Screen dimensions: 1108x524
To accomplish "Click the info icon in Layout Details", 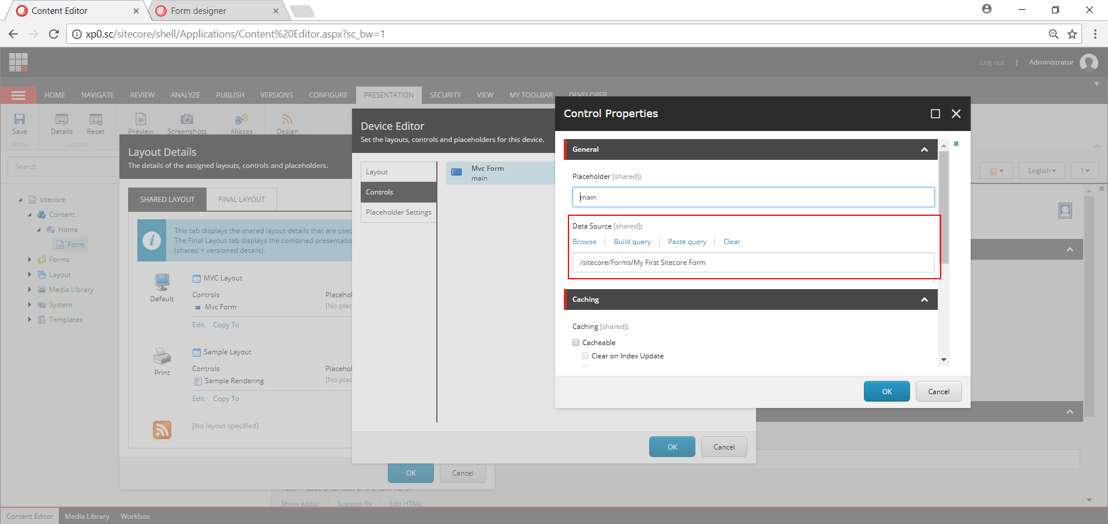I will [152, 241].
